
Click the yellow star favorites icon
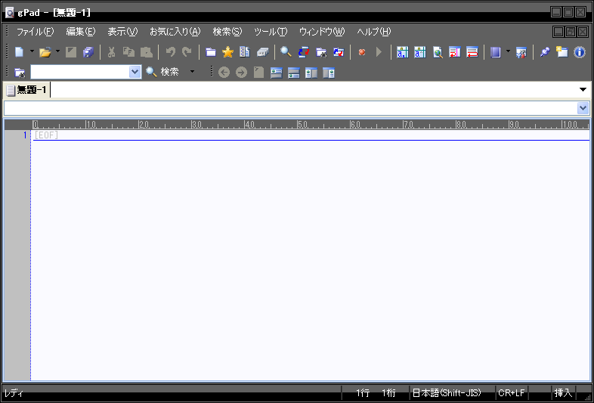(227, 52)
